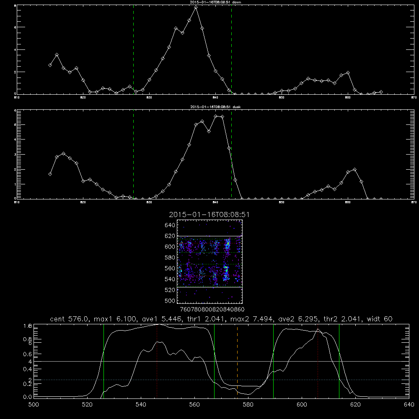Click the dawn plot title text

(215, 2)
